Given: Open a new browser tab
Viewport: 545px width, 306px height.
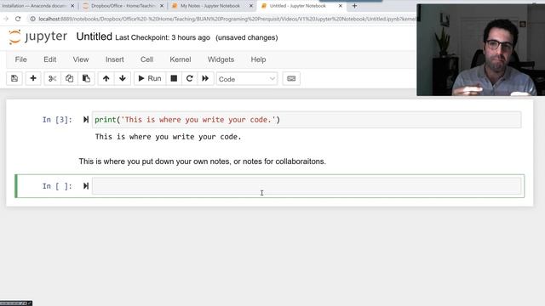Looking at the screenshot, I should 354,6.
